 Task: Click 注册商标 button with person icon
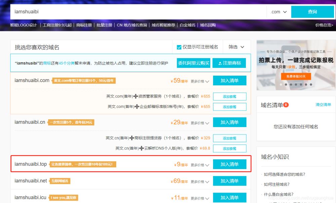click(229, 63)
